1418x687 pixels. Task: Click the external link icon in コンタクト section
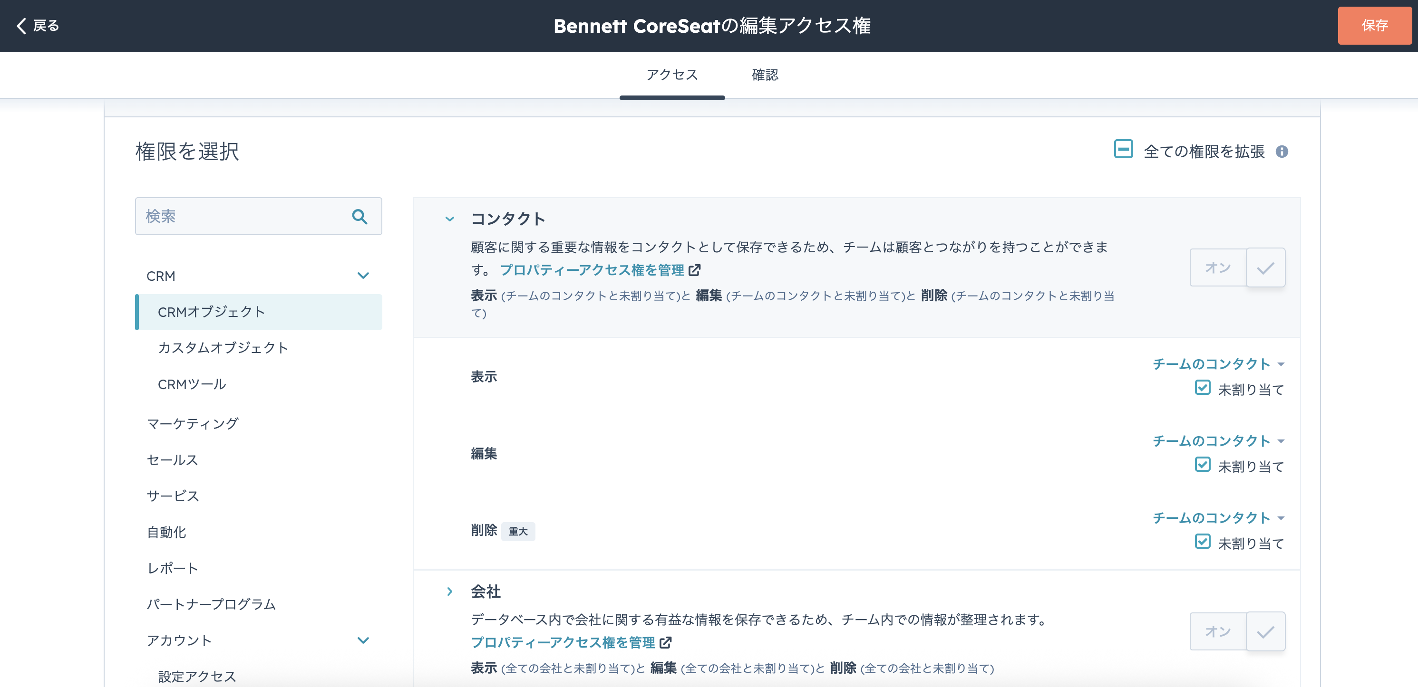[695, 270]
